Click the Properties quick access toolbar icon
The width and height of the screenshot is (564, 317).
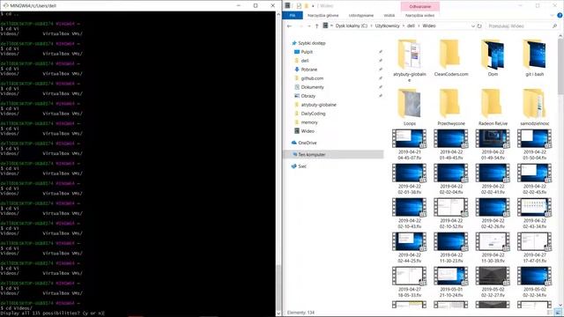coord(299,6)
